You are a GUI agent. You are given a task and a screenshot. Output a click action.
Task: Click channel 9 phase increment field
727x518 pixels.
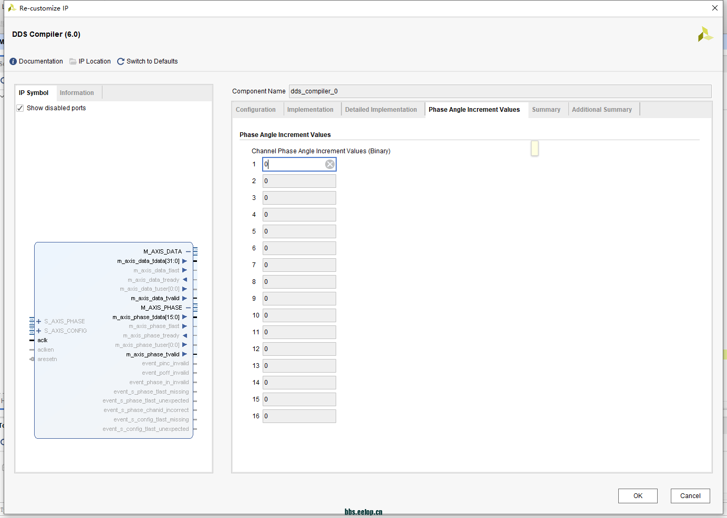point(299,299)
